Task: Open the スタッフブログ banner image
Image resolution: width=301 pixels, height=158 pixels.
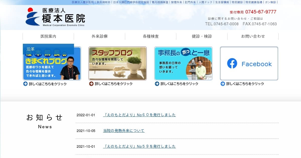Action: click(117, 63)
